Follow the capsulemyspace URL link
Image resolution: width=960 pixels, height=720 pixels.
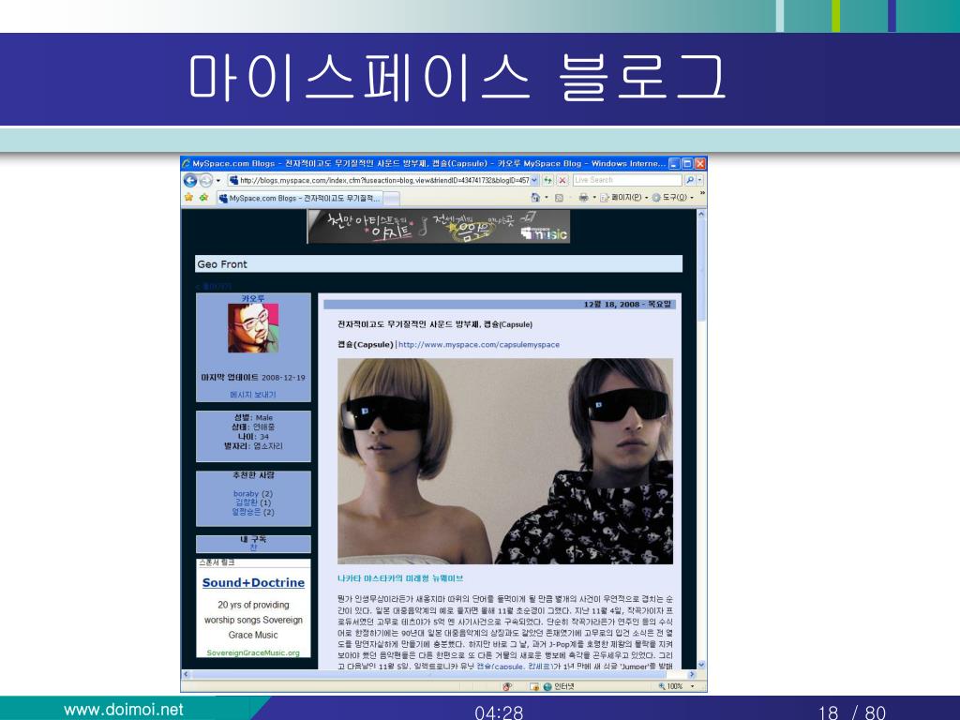[x=479, y=345]
